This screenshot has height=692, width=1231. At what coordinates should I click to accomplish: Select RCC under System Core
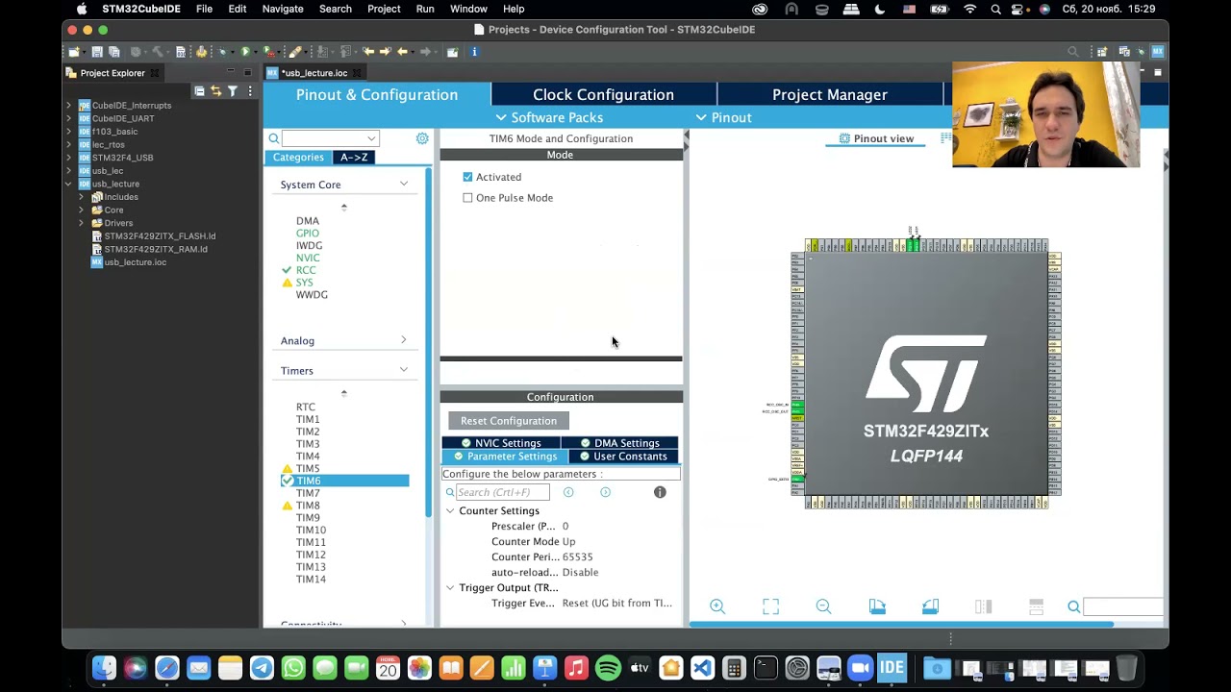tap(306, 270)
